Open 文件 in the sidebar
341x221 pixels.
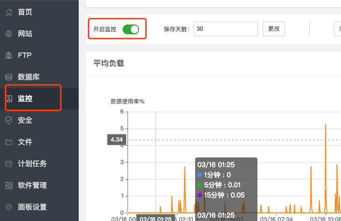pos(25,142)
